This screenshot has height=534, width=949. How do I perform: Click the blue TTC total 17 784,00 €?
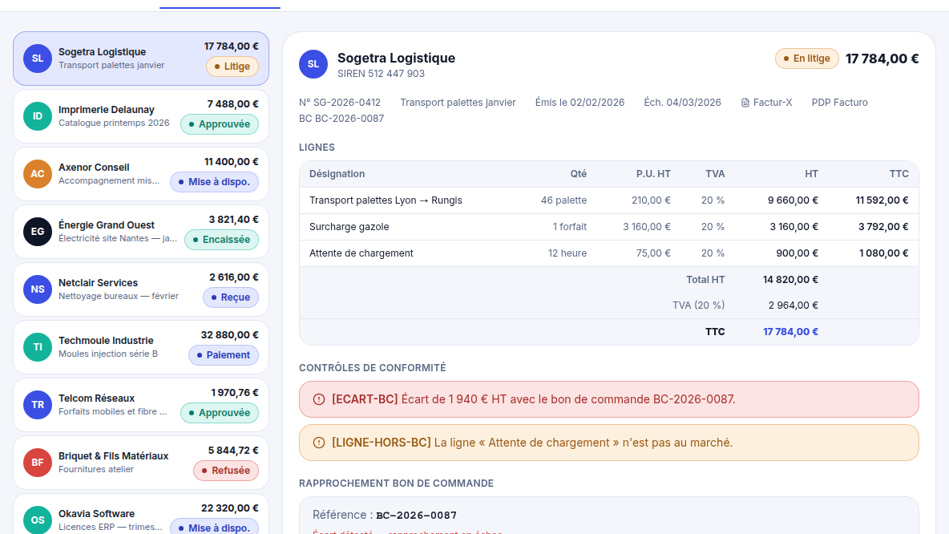click(790, 332)
